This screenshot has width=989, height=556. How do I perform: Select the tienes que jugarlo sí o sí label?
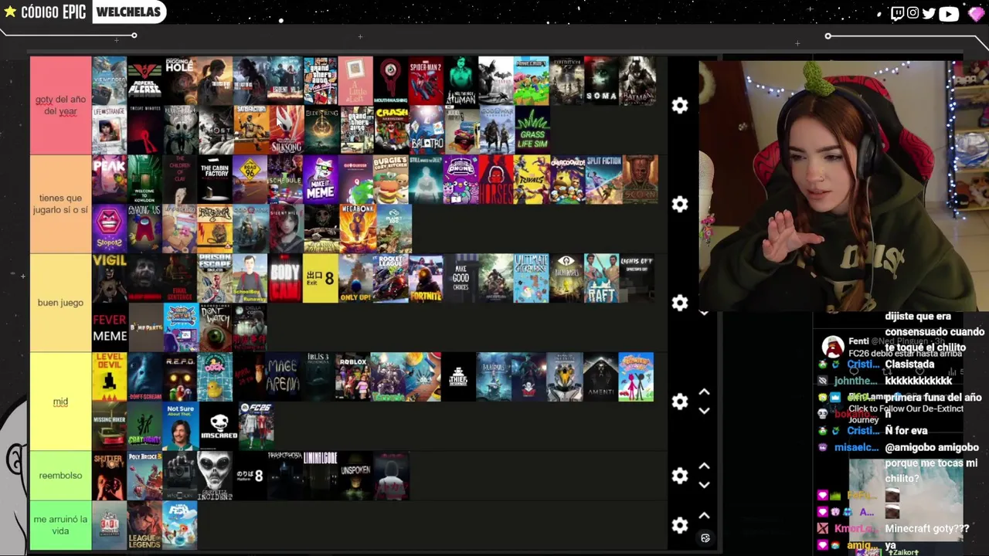[60, 204]
